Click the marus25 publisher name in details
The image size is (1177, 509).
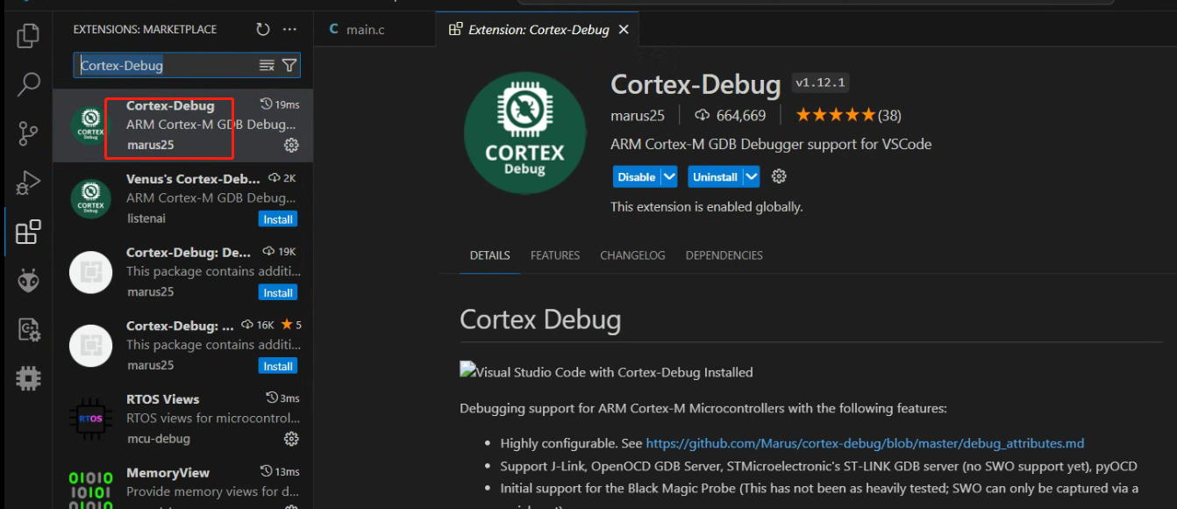point(638,115)
